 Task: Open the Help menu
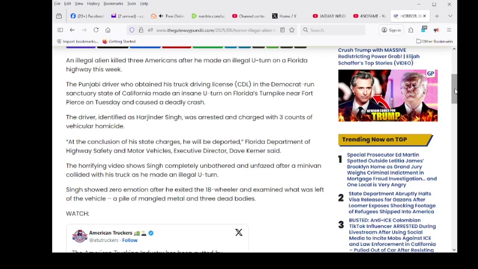(x=144, y=4)
